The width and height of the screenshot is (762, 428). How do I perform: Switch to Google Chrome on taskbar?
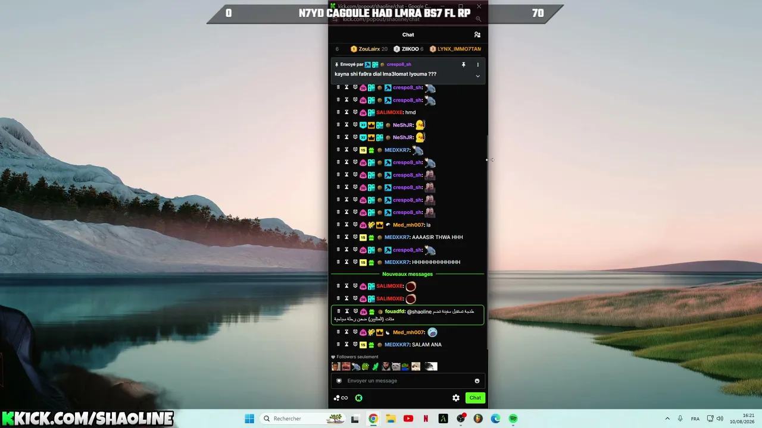pyautogui.click(x=373, y=418)
